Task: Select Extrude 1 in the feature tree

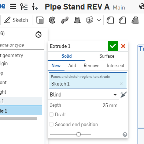Action: pos(21,111)
